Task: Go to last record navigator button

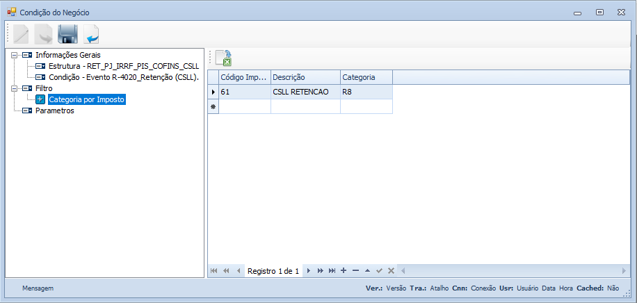Action: tap(332, 271)
